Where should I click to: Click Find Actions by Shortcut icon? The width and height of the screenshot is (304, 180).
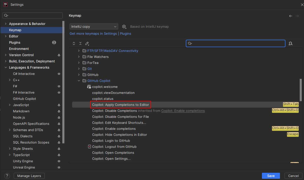tap(290, 43)
